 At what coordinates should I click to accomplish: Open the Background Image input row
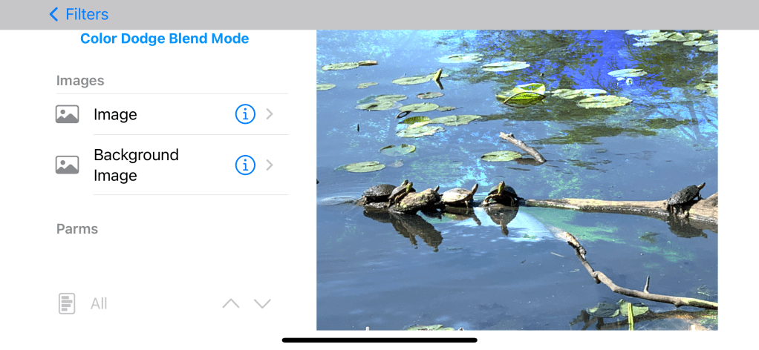(x=172, y=165)
